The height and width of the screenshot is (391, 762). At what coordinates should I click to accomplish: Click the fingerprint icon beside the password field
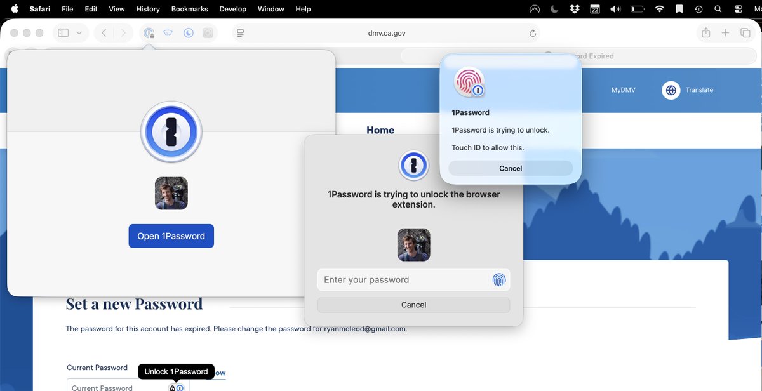499,280
